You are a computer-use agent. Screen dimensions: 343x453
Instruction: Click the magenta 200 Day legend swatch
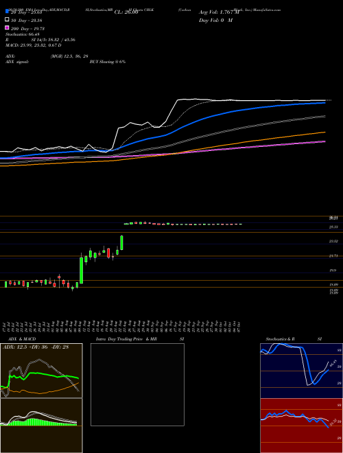pyautogui.click(x=8, y=28)
